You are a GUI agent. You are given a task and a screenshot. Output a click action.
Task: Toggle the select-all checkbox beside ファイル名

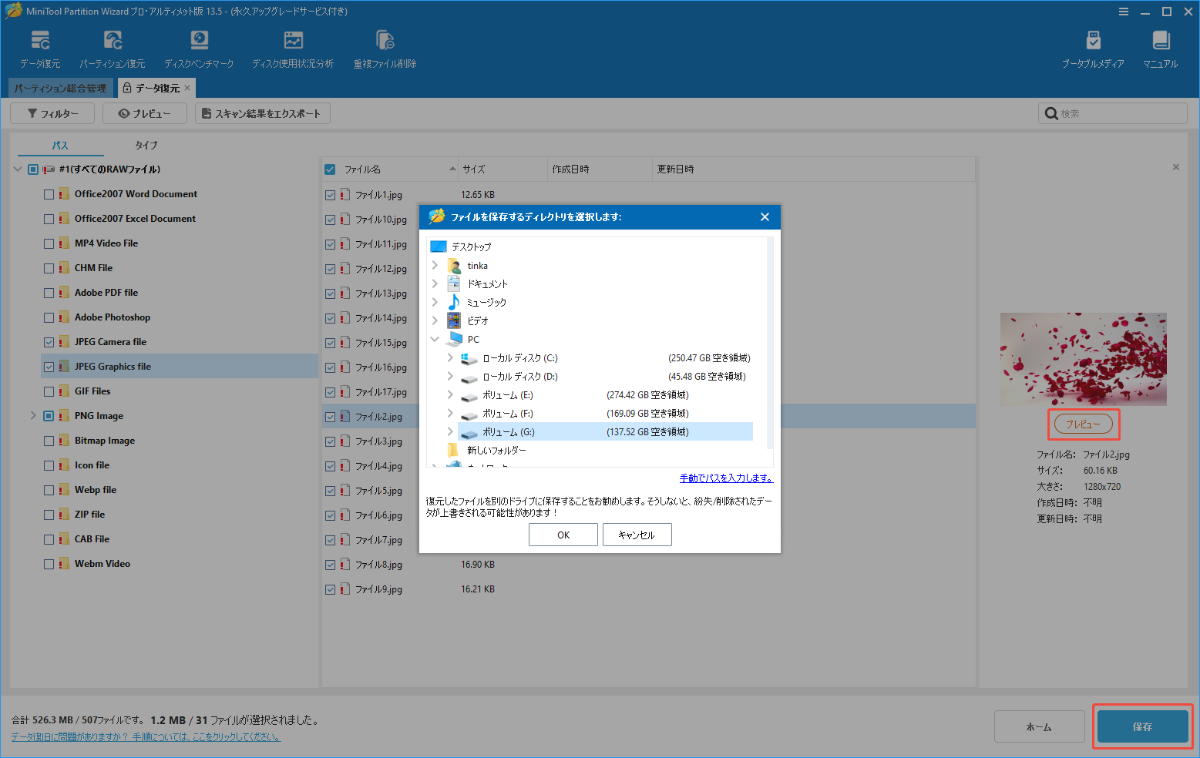pos(330,169)
